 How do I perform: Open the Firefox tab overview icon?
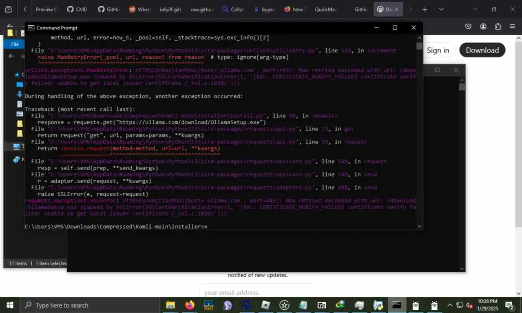[8, 9]
